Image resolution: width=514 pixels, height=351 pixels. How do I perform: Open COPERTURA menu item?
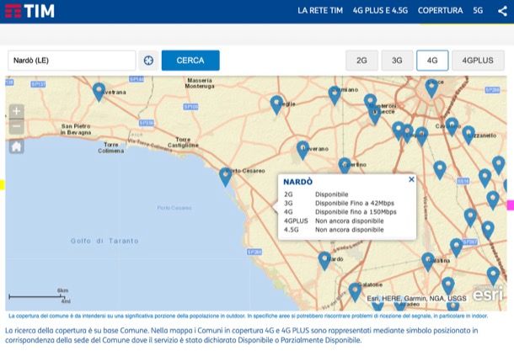click(x=440, y=10)
